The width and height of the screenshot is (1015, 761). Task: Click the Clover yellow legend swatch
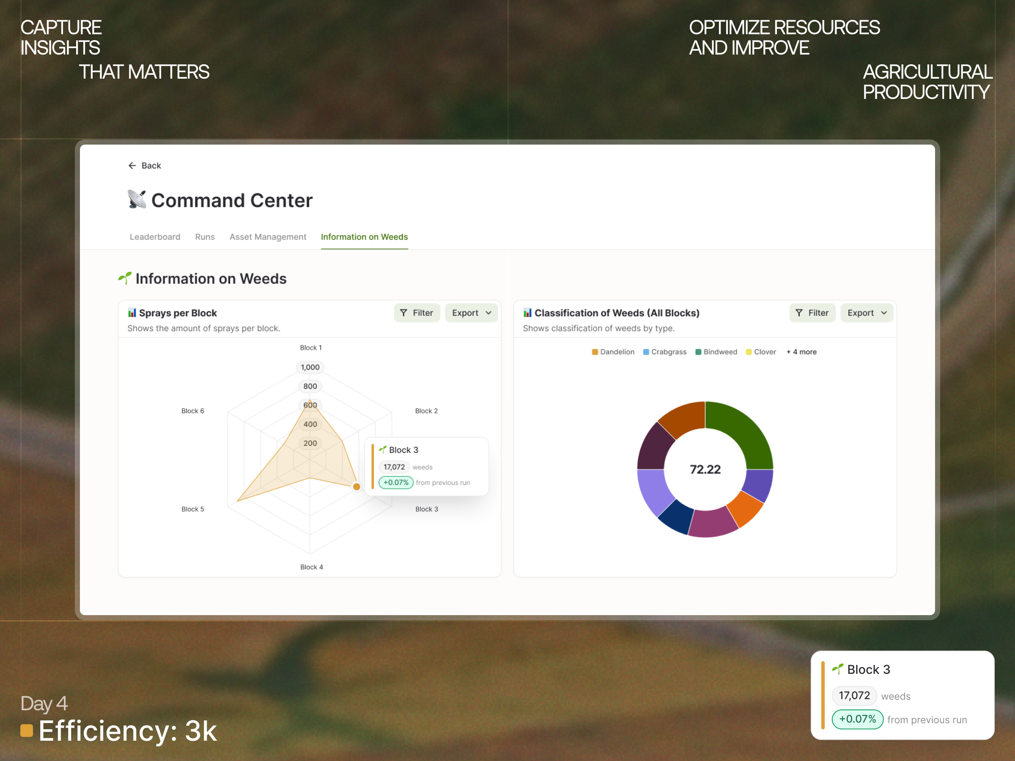pos(749,352)
